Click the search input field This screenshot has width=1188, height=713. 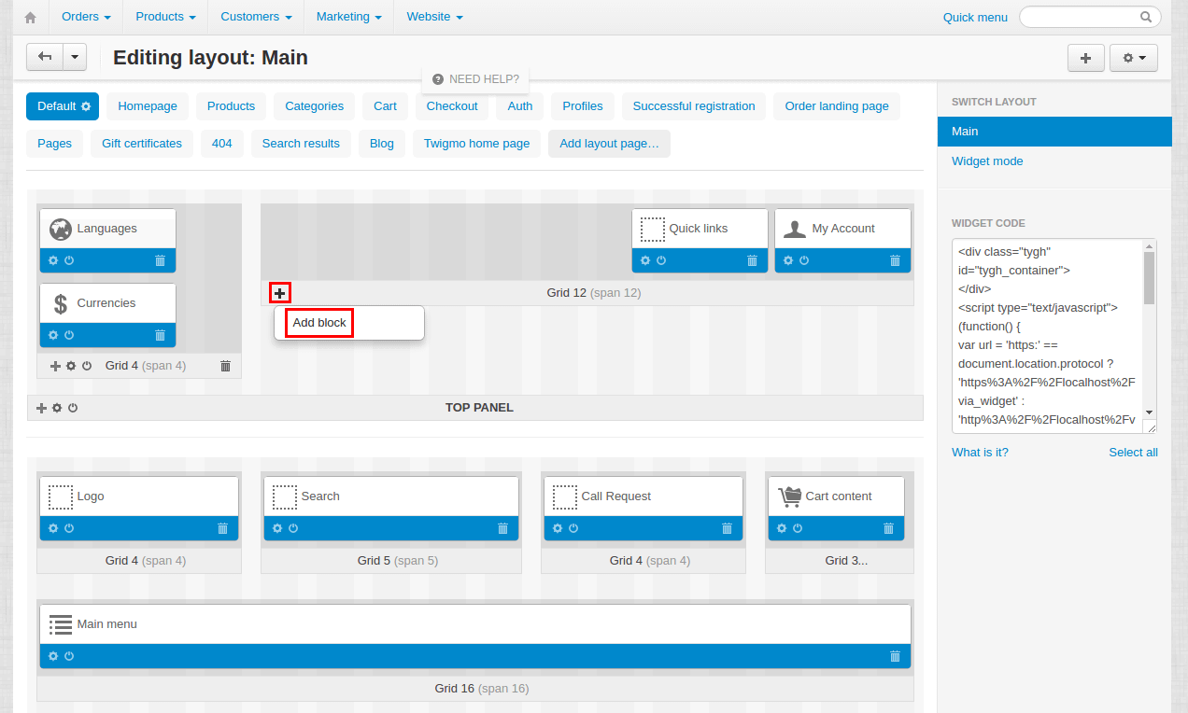[x=1082, y=17]
